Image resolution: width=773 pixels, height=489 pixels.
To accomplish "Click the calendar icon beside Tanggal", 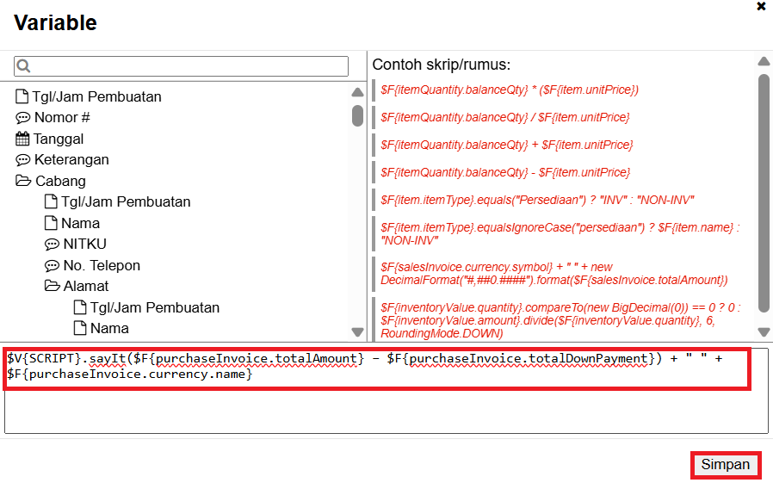I will pos(22,139).
